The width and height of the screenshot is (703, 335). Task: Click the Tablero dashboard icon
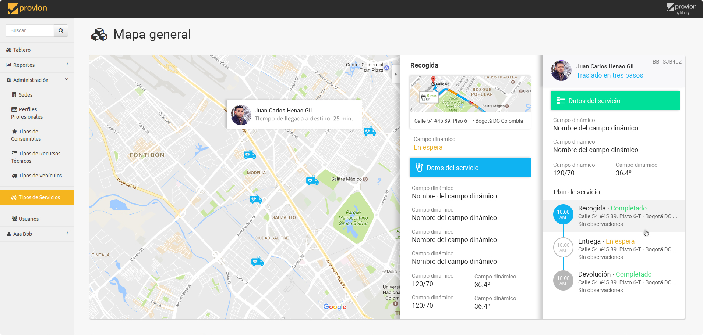[9, 50]
